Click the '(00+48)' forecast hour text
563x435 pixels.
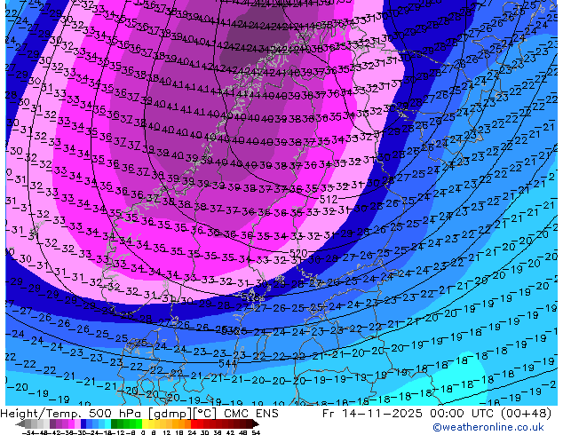pos(527,414)
